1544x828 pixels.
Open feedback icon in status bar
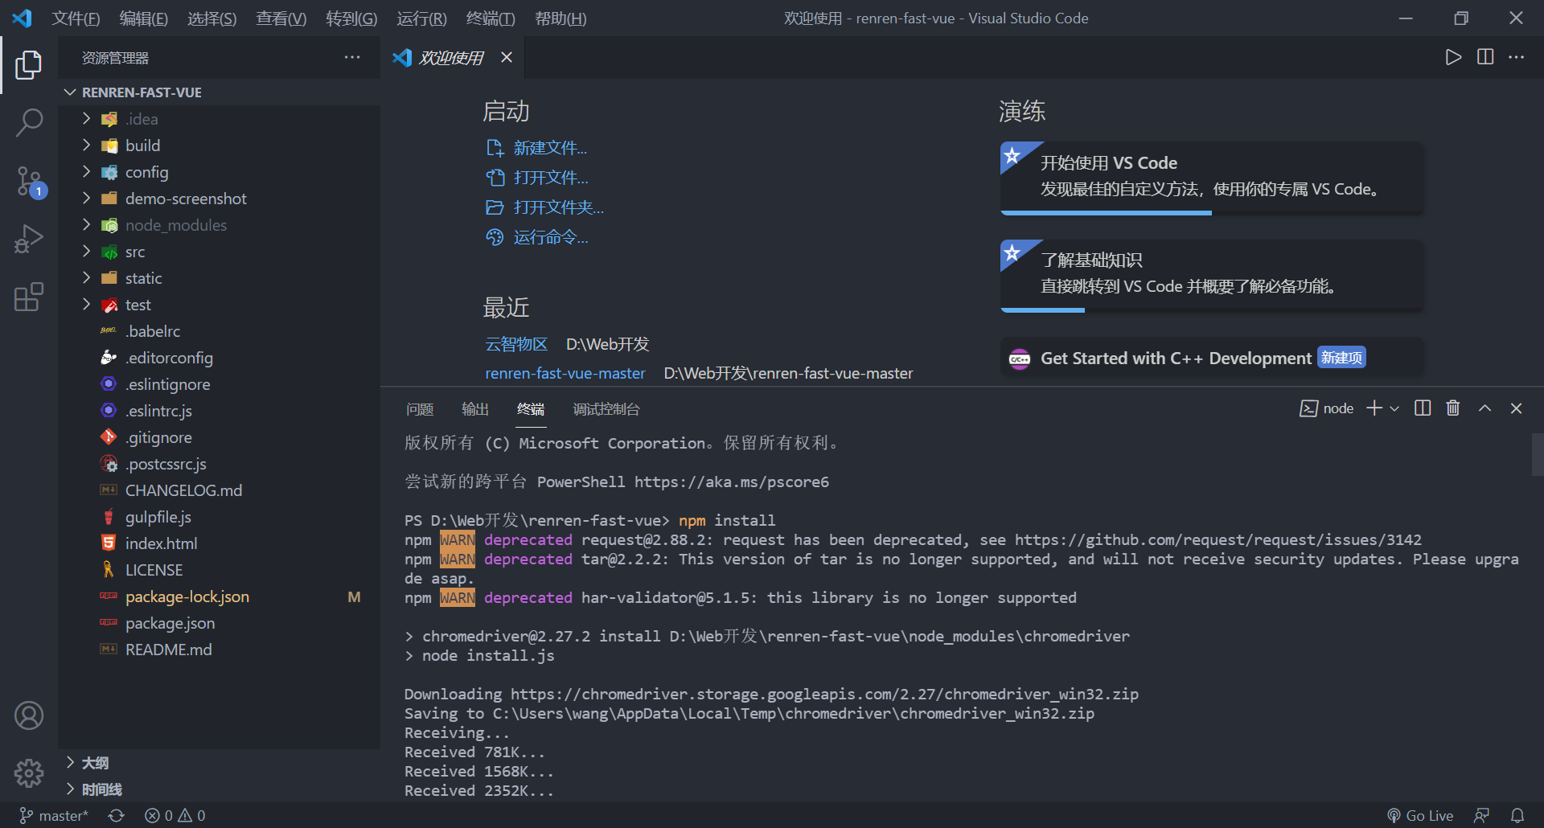click(1481, 815)
